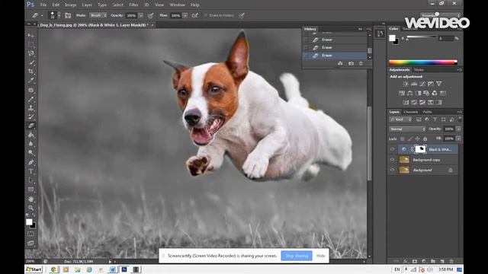The image size is (488, 274).
Task: Click the K grayscale slider
Action: pyautogui.click(x=422, y=37)
